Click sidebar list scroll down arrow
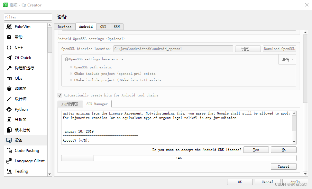 pyautogui.click(x=50, y=174)
